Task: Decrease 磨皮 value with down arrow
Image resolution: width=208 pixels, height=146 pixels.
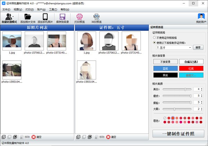Action: coord(202,96)
